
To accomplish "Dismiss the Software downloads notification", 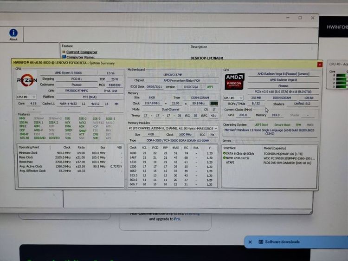I will pos(250,242).
